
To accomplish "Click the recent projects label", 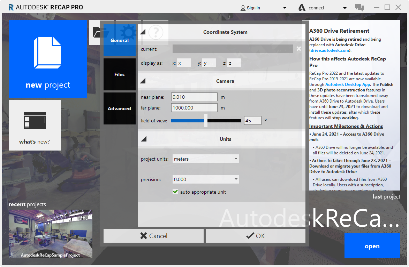I will pyautogui.click(x=28, y=204).
